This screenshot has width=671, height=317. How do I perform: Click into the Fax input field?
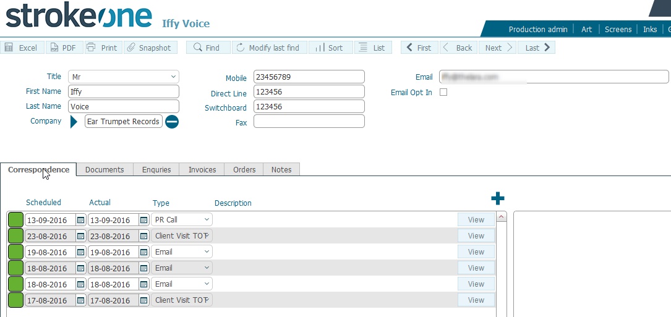309,122
